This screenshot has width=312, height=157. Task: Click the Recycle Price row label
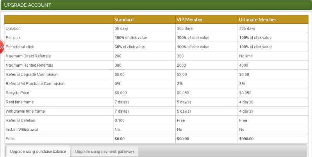point(17,93)
